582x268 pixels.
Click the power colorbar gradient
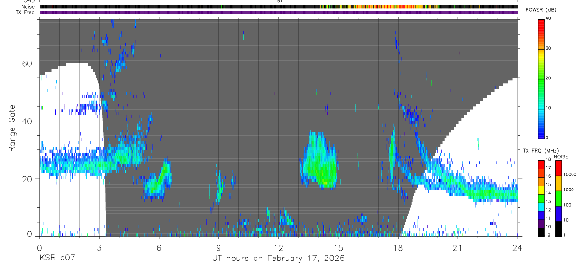click(x=541, y=79)
